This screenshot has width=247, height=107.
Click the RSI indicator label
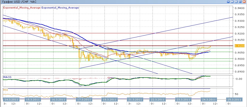pyautogui.click(x=5, y=90)
